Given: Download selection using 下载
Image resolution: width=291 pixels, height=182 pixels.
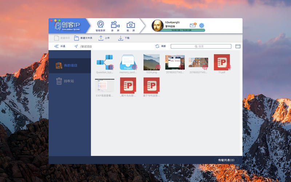Looking at the screenshot, I should coord(124,38).
